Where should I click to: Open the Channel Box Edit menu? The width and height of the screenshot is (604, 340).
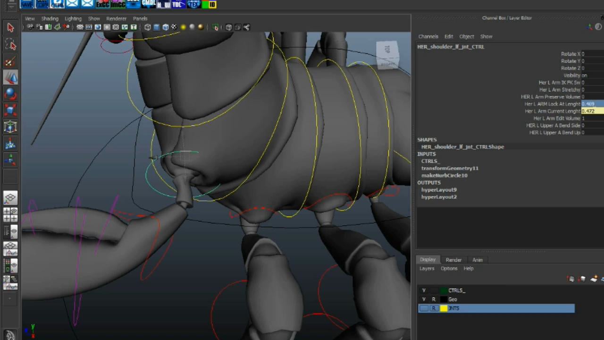(x=448, y=36)
